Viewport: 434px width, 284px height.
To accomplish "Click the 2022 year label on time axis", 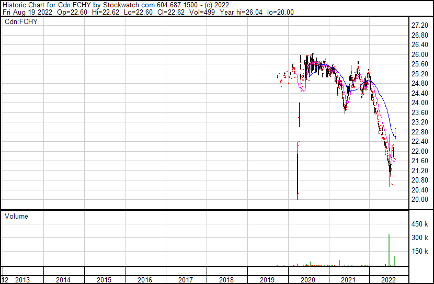I will tap(390, 280).
